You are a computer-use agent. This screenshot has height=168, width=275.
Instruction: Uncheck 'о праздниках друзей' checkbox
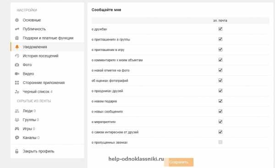220,91
